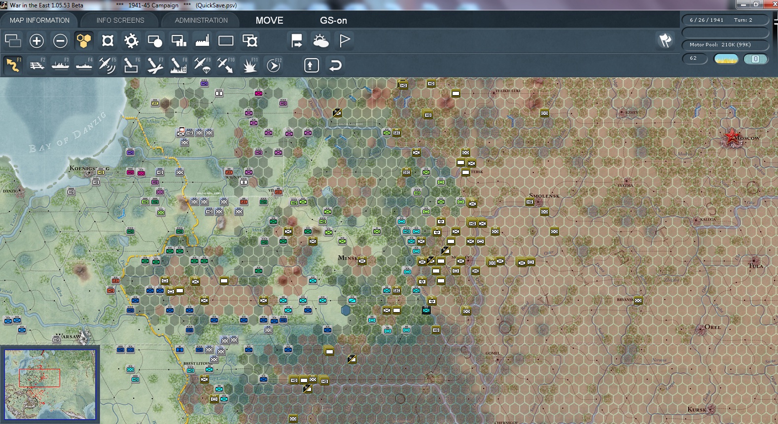The width and height of the screenshot is (778, 424).
Task: Click the minimap overview in corner
Action: click(50, 385)
